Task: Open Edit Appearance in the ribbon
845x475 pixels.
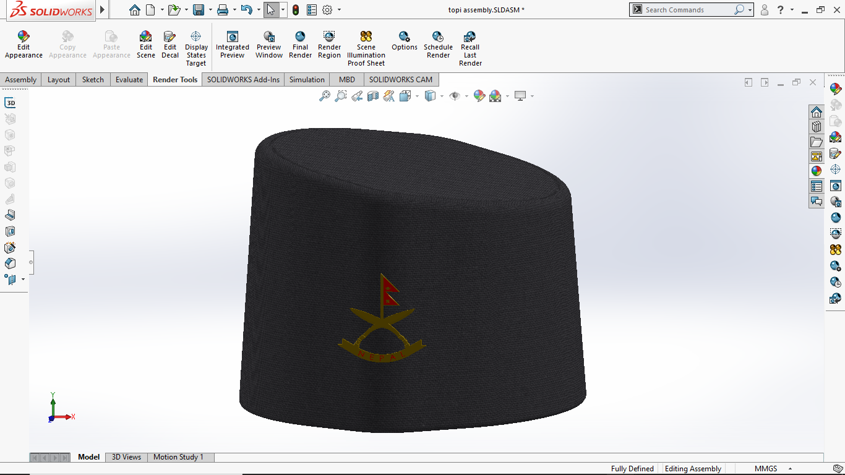Action: point(24,45)
